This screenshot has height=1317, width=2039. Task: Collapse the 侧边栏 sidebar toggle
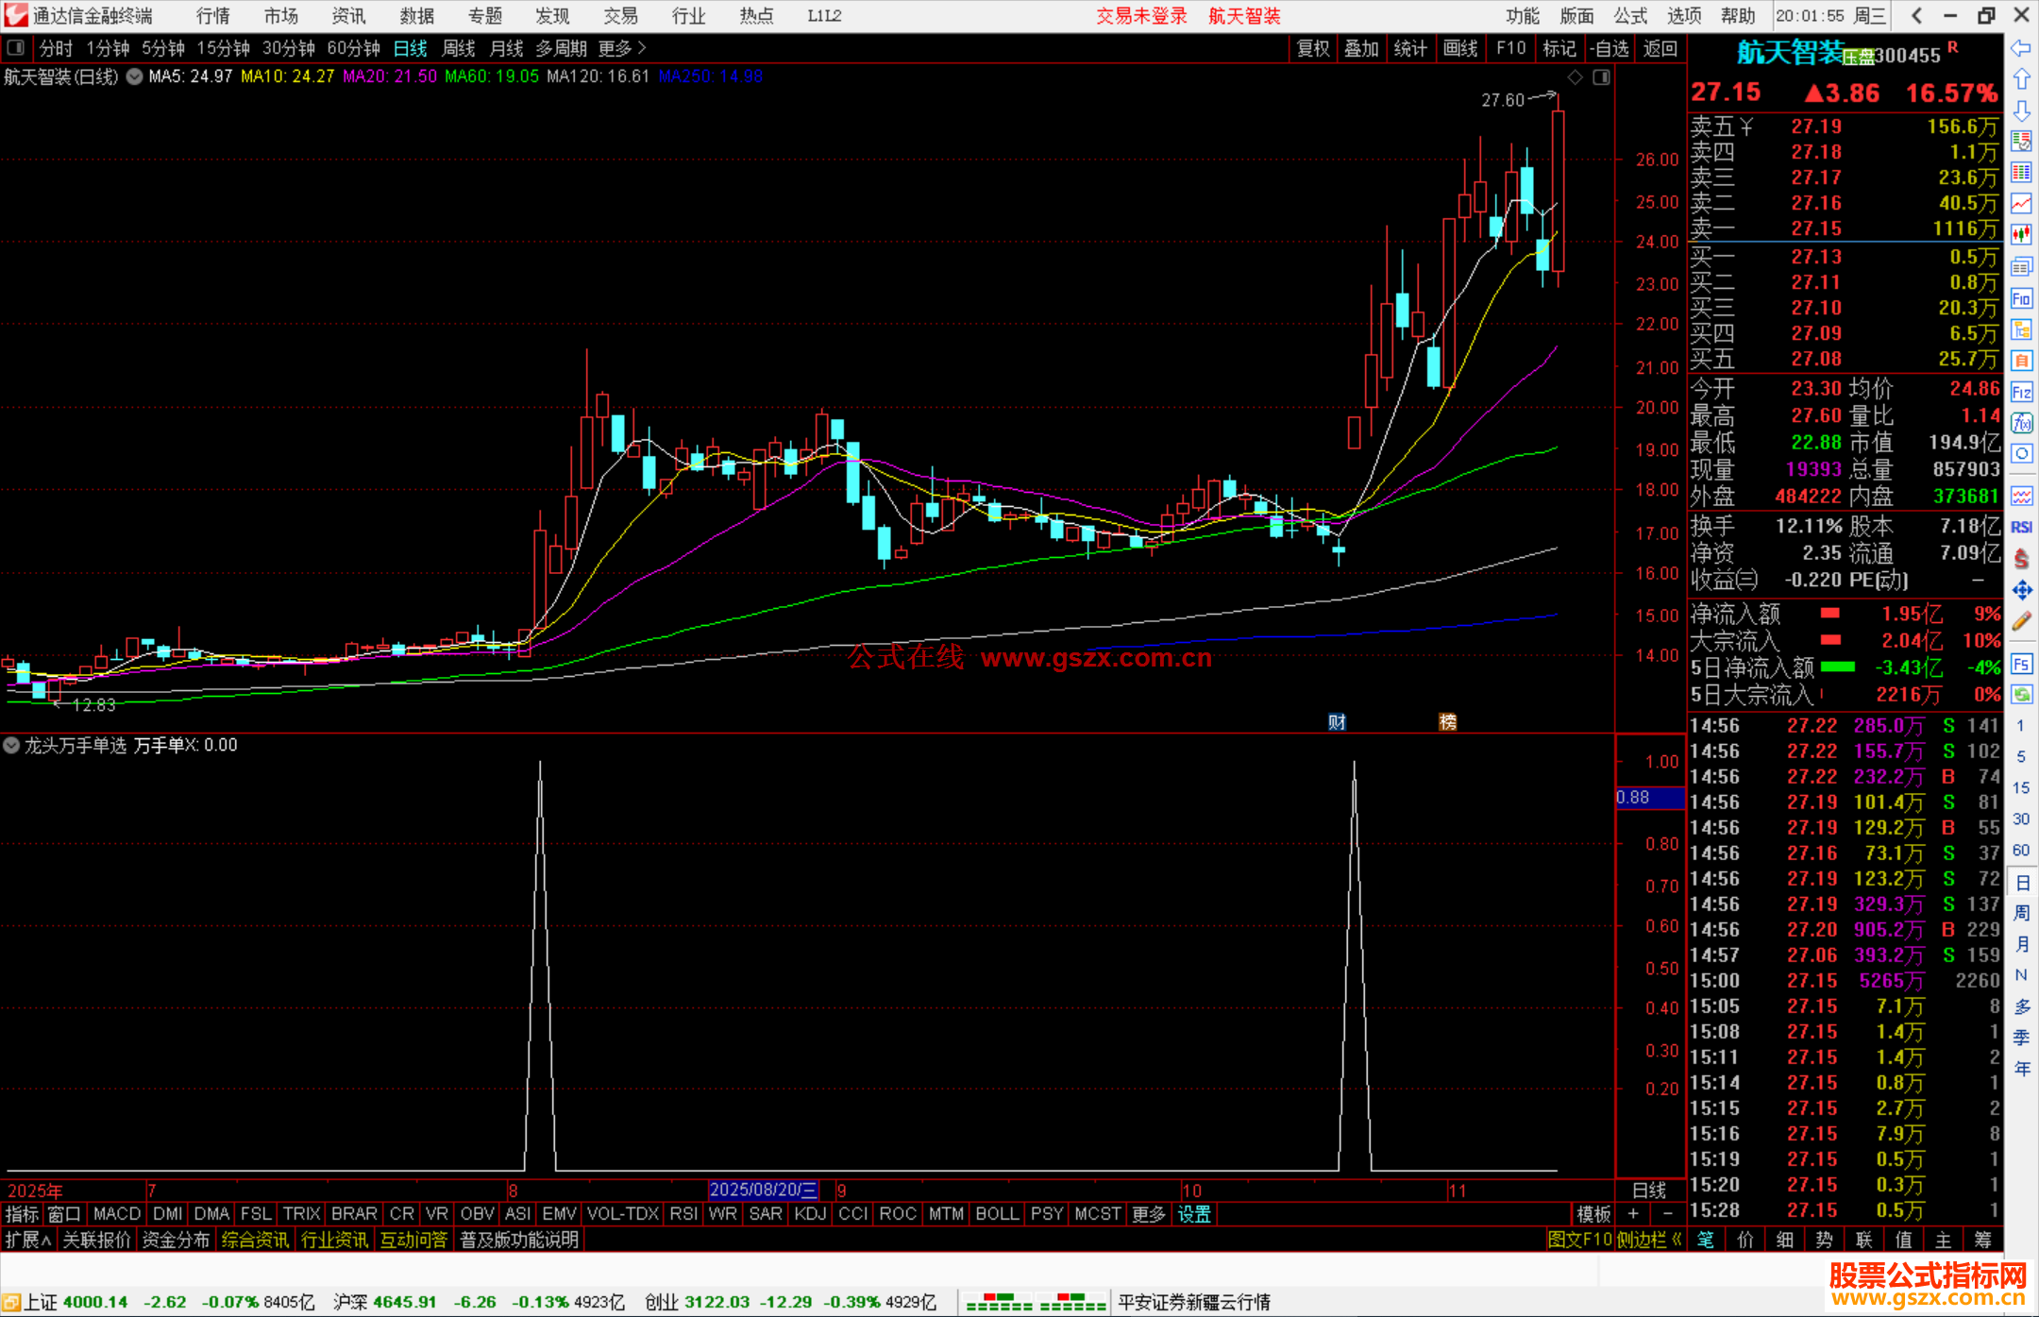(x=1648, y=1240)
